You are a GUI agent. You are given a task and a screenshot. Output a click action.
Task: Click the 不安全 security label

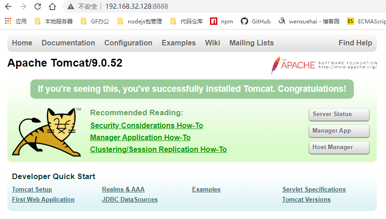point(88,6)
